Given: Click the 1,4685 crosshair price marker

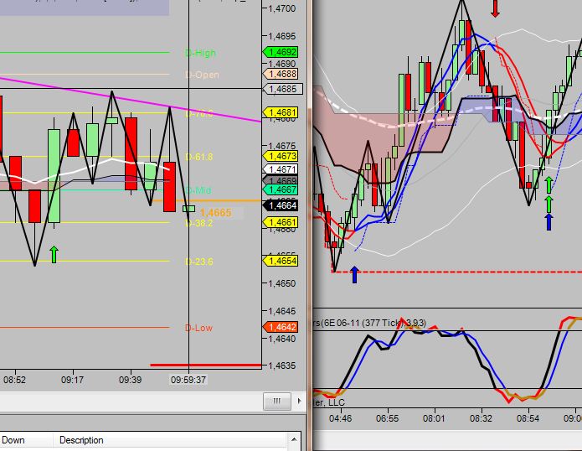Looking at the screenshot, I should tap(283, 89).
